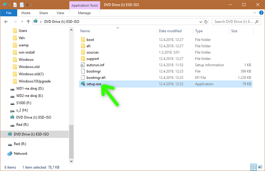265x171 pixels.
Task: Open the recent locations dropdown
Action: 22,22
